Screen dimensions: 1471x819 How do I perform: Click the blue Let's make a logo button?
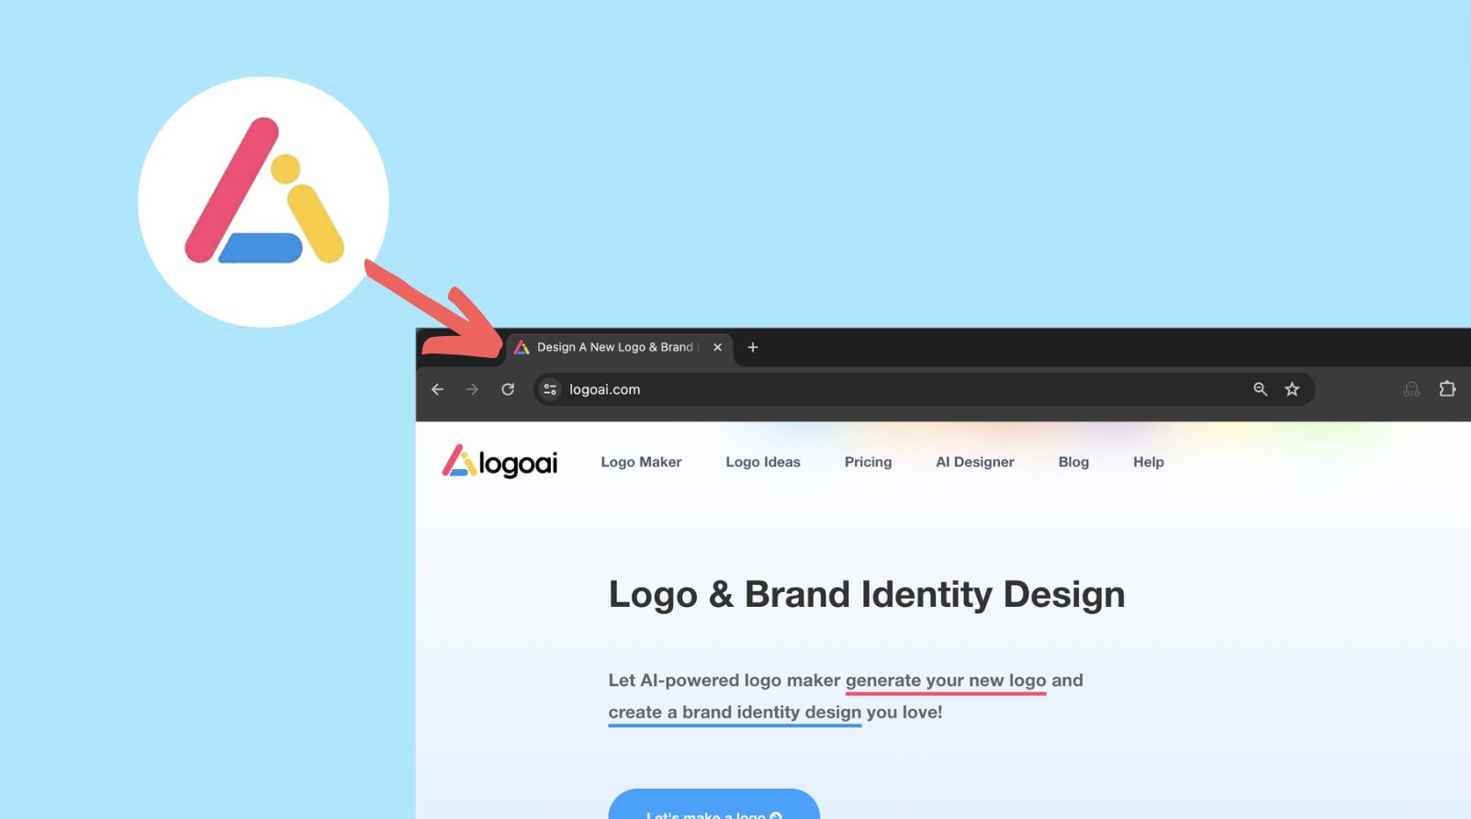713,804
